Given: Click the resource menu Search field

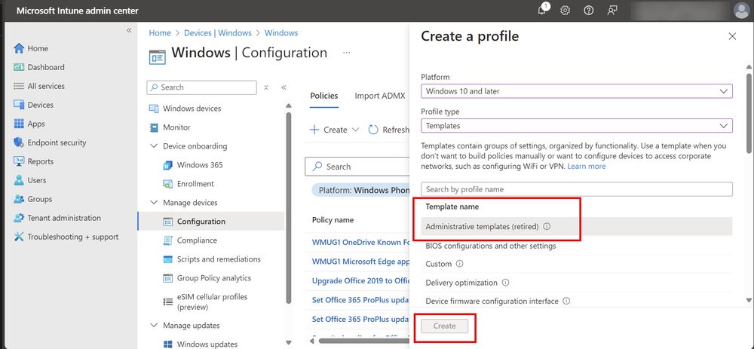Looking at the screenshot, I should click(x=201, y=87).
